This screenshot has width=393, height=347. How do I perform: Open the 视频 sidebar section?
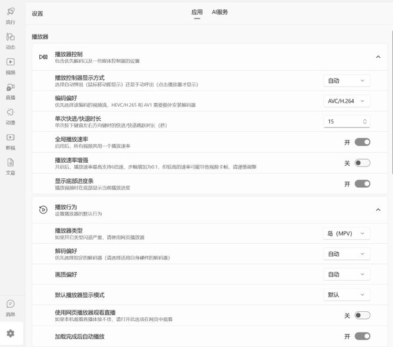[11, 66]
